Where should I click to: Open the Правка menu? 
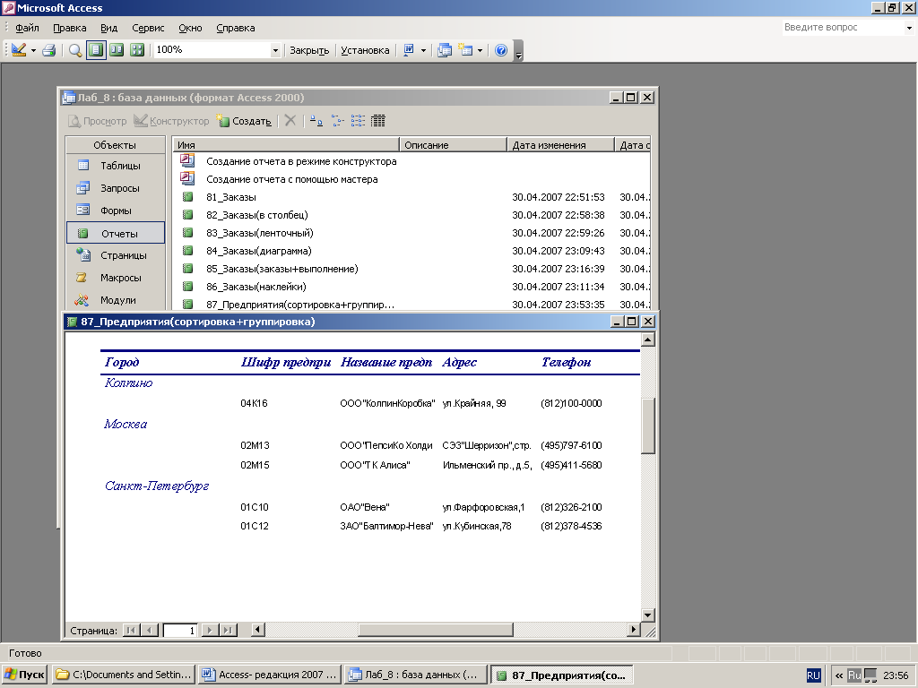(x=70, y=28)
